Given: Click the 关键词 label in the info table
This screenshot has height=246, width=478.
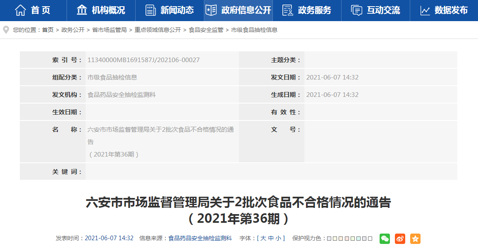Looking at the screenshot, I should click(x=67, y=172).
